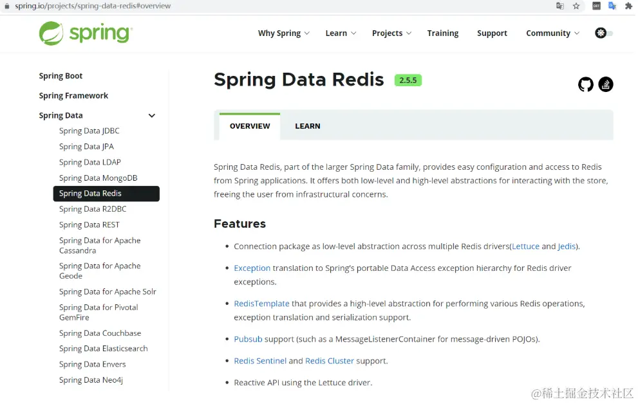This screenshot has height=404, width=638.
Task: Click the translate page icon in address bar
Action: point(559,6)
